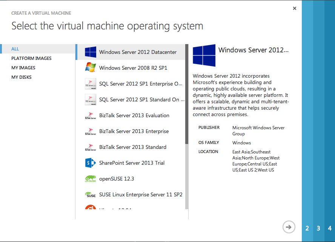
Task: Click the SQL Server 2012 SP1 Standard icon
Action: (x=91, y=100)
